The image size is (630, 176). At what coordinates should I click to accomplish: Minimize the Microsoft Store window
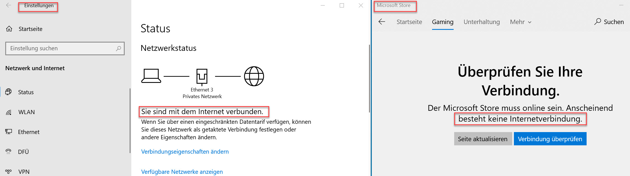(621, 5)
